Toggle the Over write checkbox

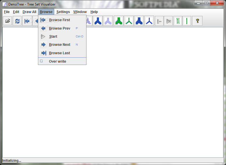pyautogui.click(x=41, y=61)
